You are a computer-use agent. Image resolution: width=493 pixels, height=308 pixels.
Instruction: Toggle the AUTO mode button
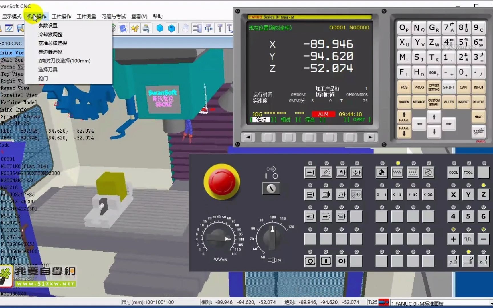coord(310,172)
